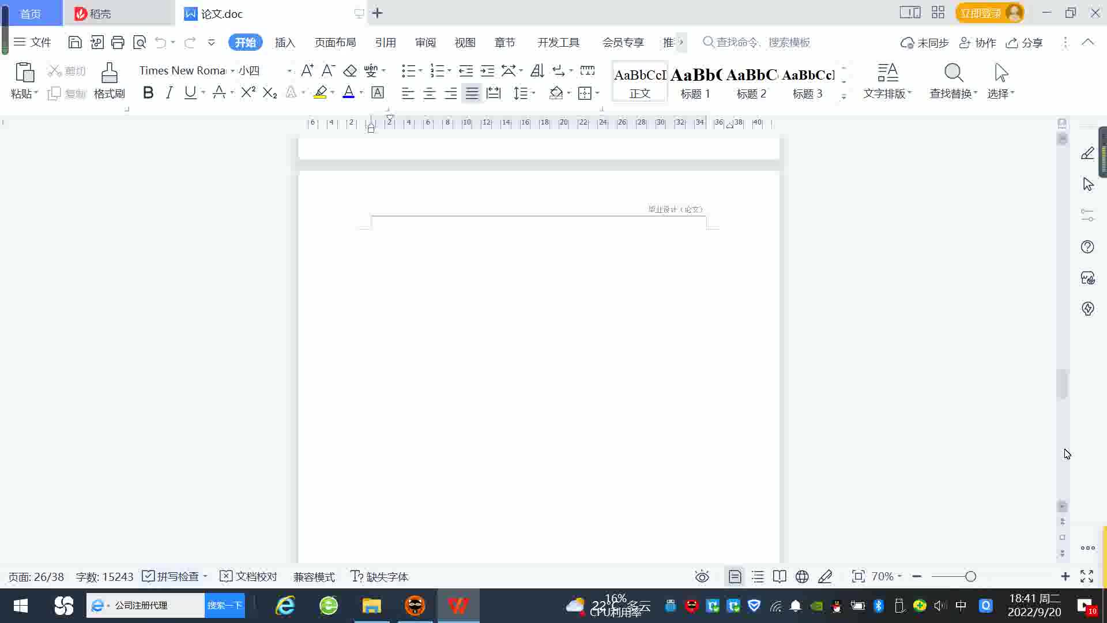Set right text alignment

point(451,93)
